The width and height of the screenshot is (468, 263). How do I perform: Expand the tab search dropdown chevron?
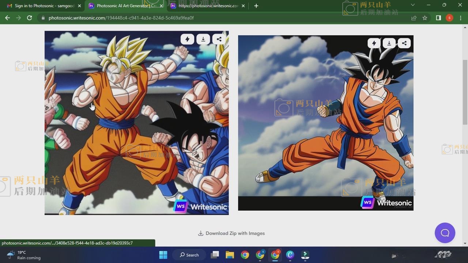pos(413,5)
